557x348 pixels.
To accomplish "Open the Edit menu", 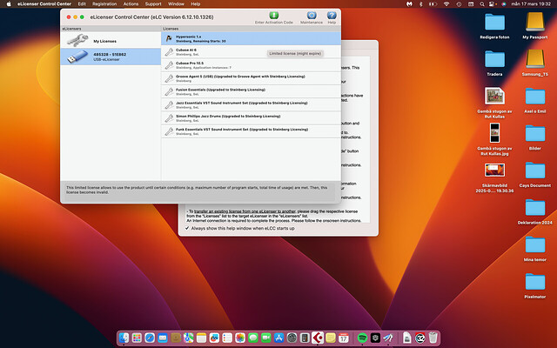I will pos(82,3).
